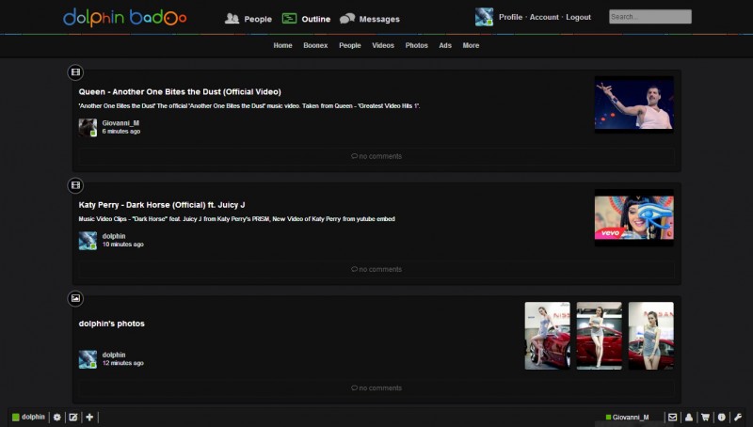This screenshot has height=427, width=753.
Task: Click the user avatar beside Profile
Action: pyautogui.click(x=484, y=17)
